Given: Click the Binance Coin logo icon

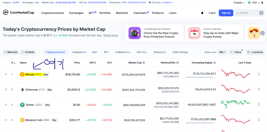Looking at the screenshot, I should coord(22,120).
